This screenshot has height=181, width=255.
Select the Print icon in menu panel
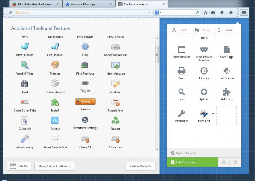point(181,71)
